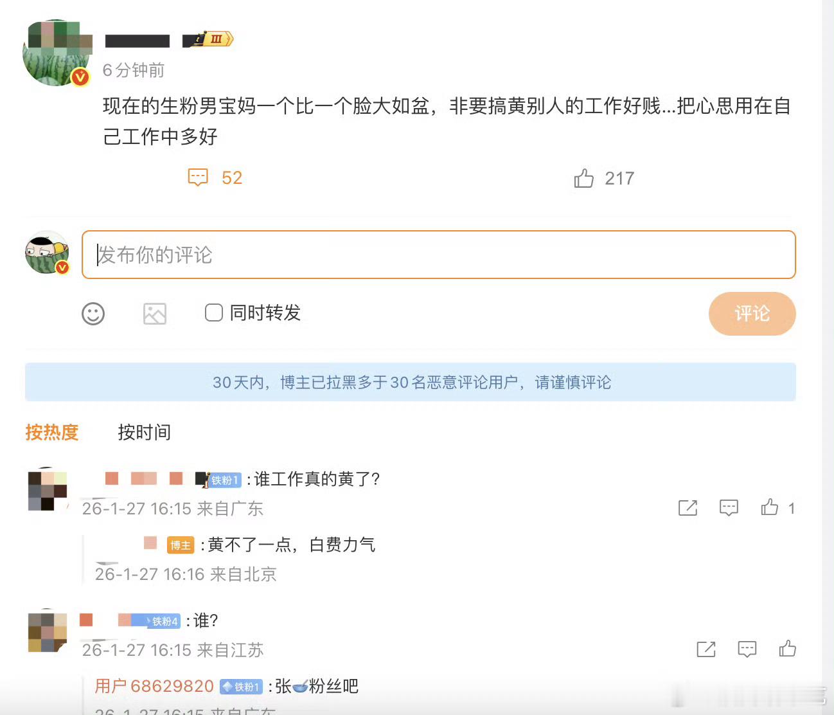Click the smiley emoji icon below the comment box
The image size is (834, 715).
point(93,314)
